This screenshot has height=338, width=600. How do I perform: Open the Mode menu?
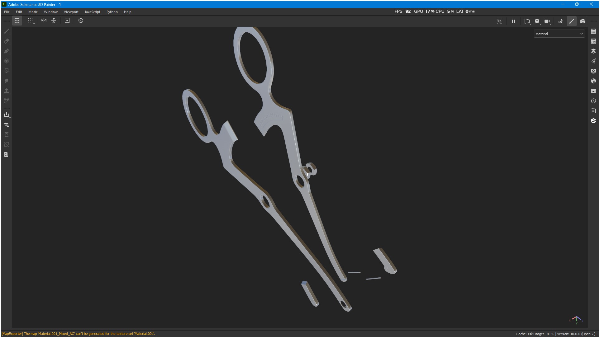(33, 12)
